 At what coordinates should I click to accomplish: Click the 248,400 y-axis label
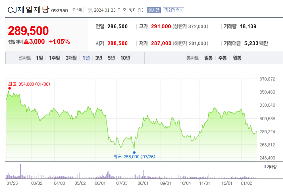267,158
